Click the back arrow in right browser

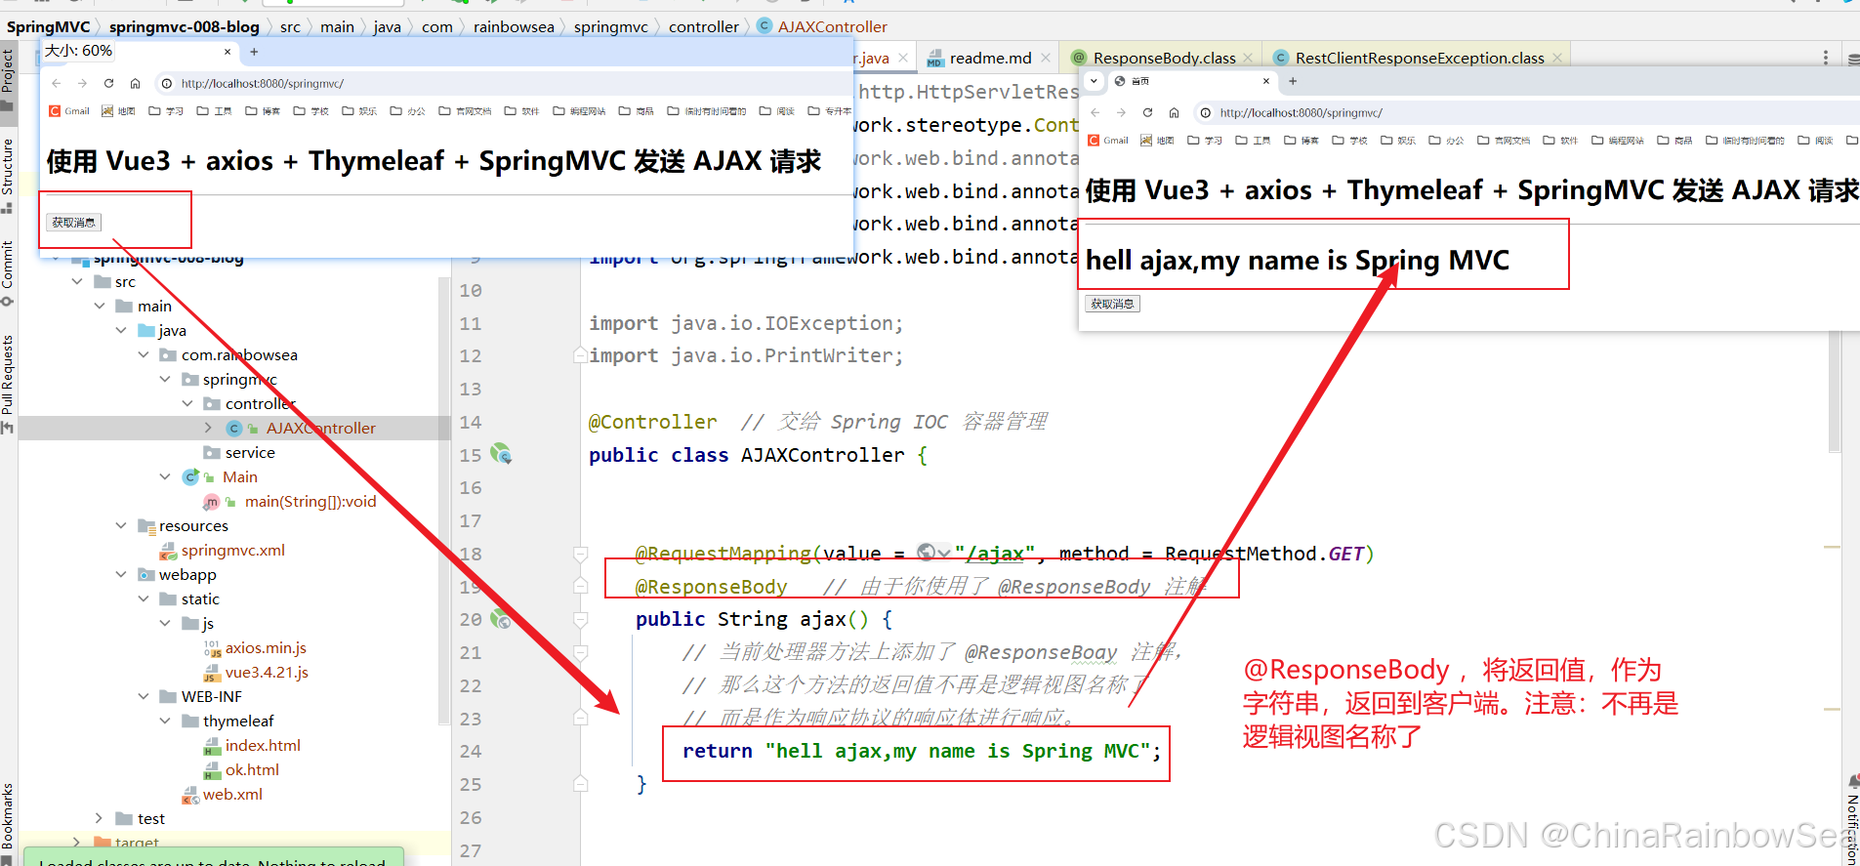1095,112
